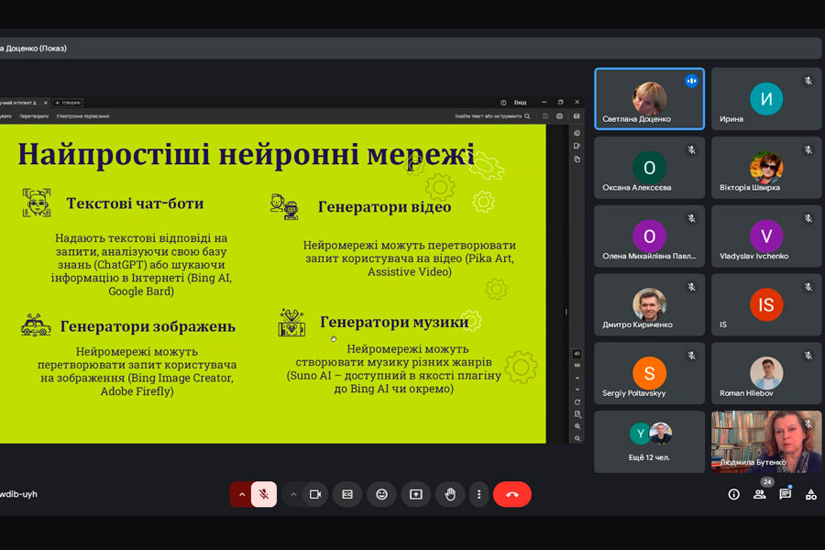Click the rotate page icon

(x=577, y=402)
